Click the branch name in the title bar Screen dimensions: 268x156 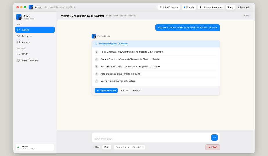(60, 7)
